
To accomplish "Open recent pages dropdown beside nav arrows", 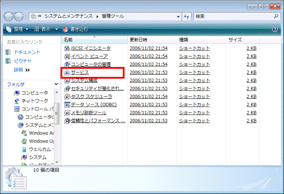I will coord(26,17).
